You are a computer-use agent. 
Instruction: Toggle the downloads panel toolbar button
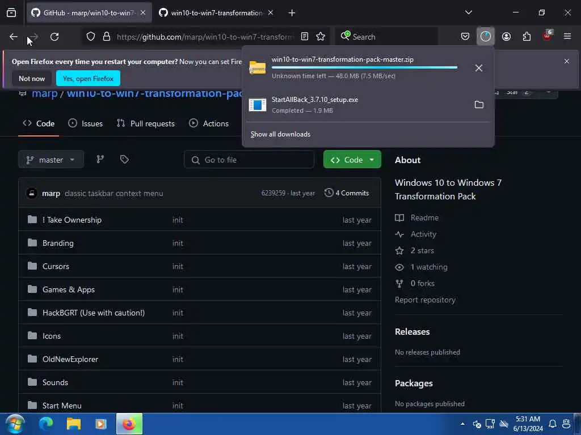coord(486,37)
